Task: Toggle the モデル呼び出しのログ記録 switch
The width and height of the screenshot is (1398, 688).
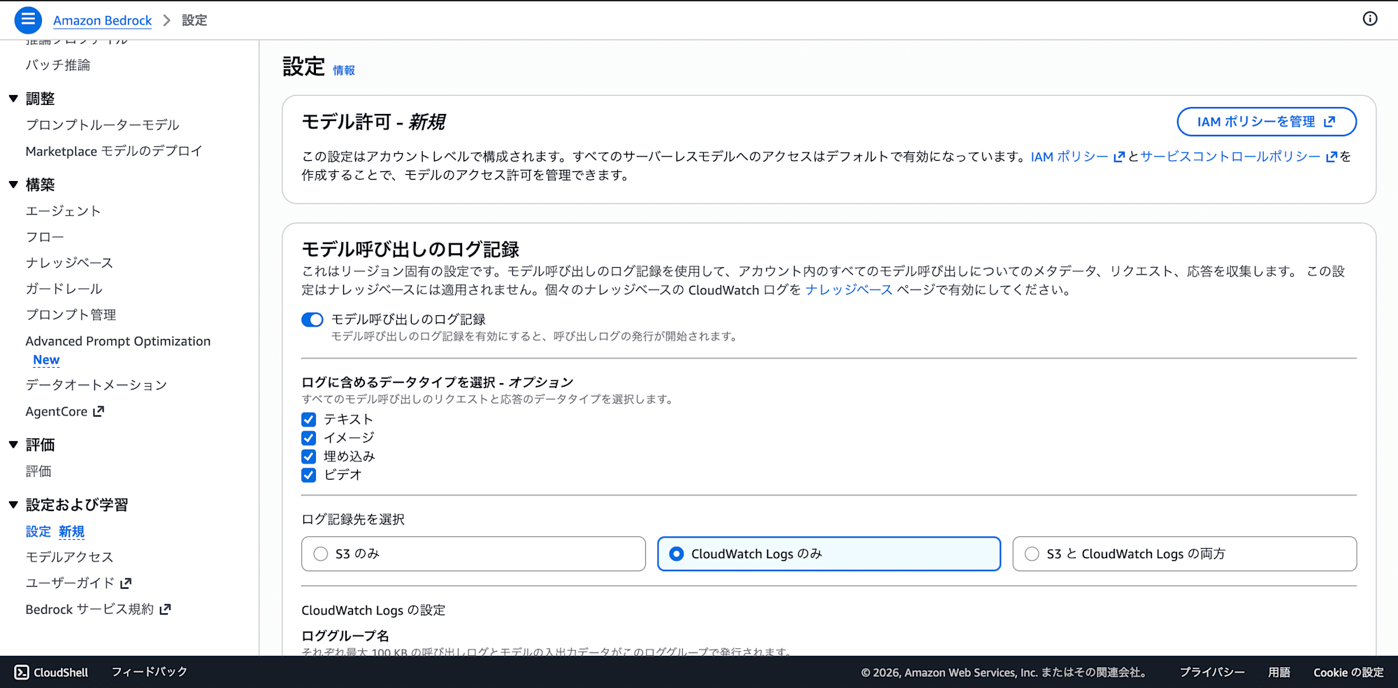Action: [x=312, y=320]
